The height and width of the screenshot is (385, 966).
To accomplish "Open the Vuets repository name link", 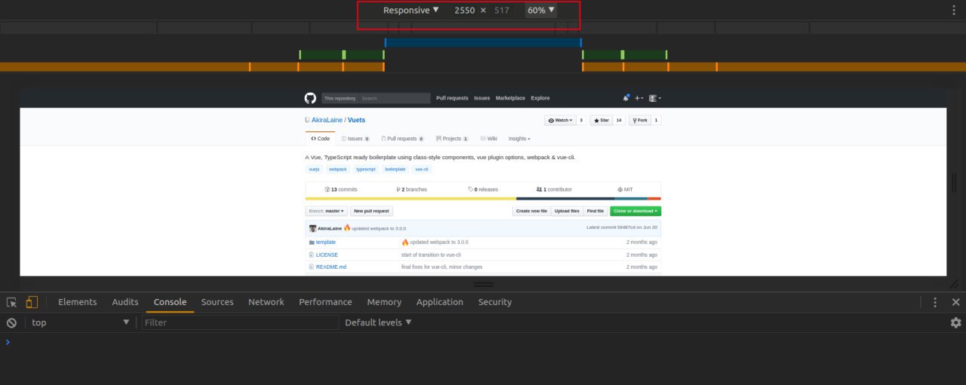I will (356, 120).
